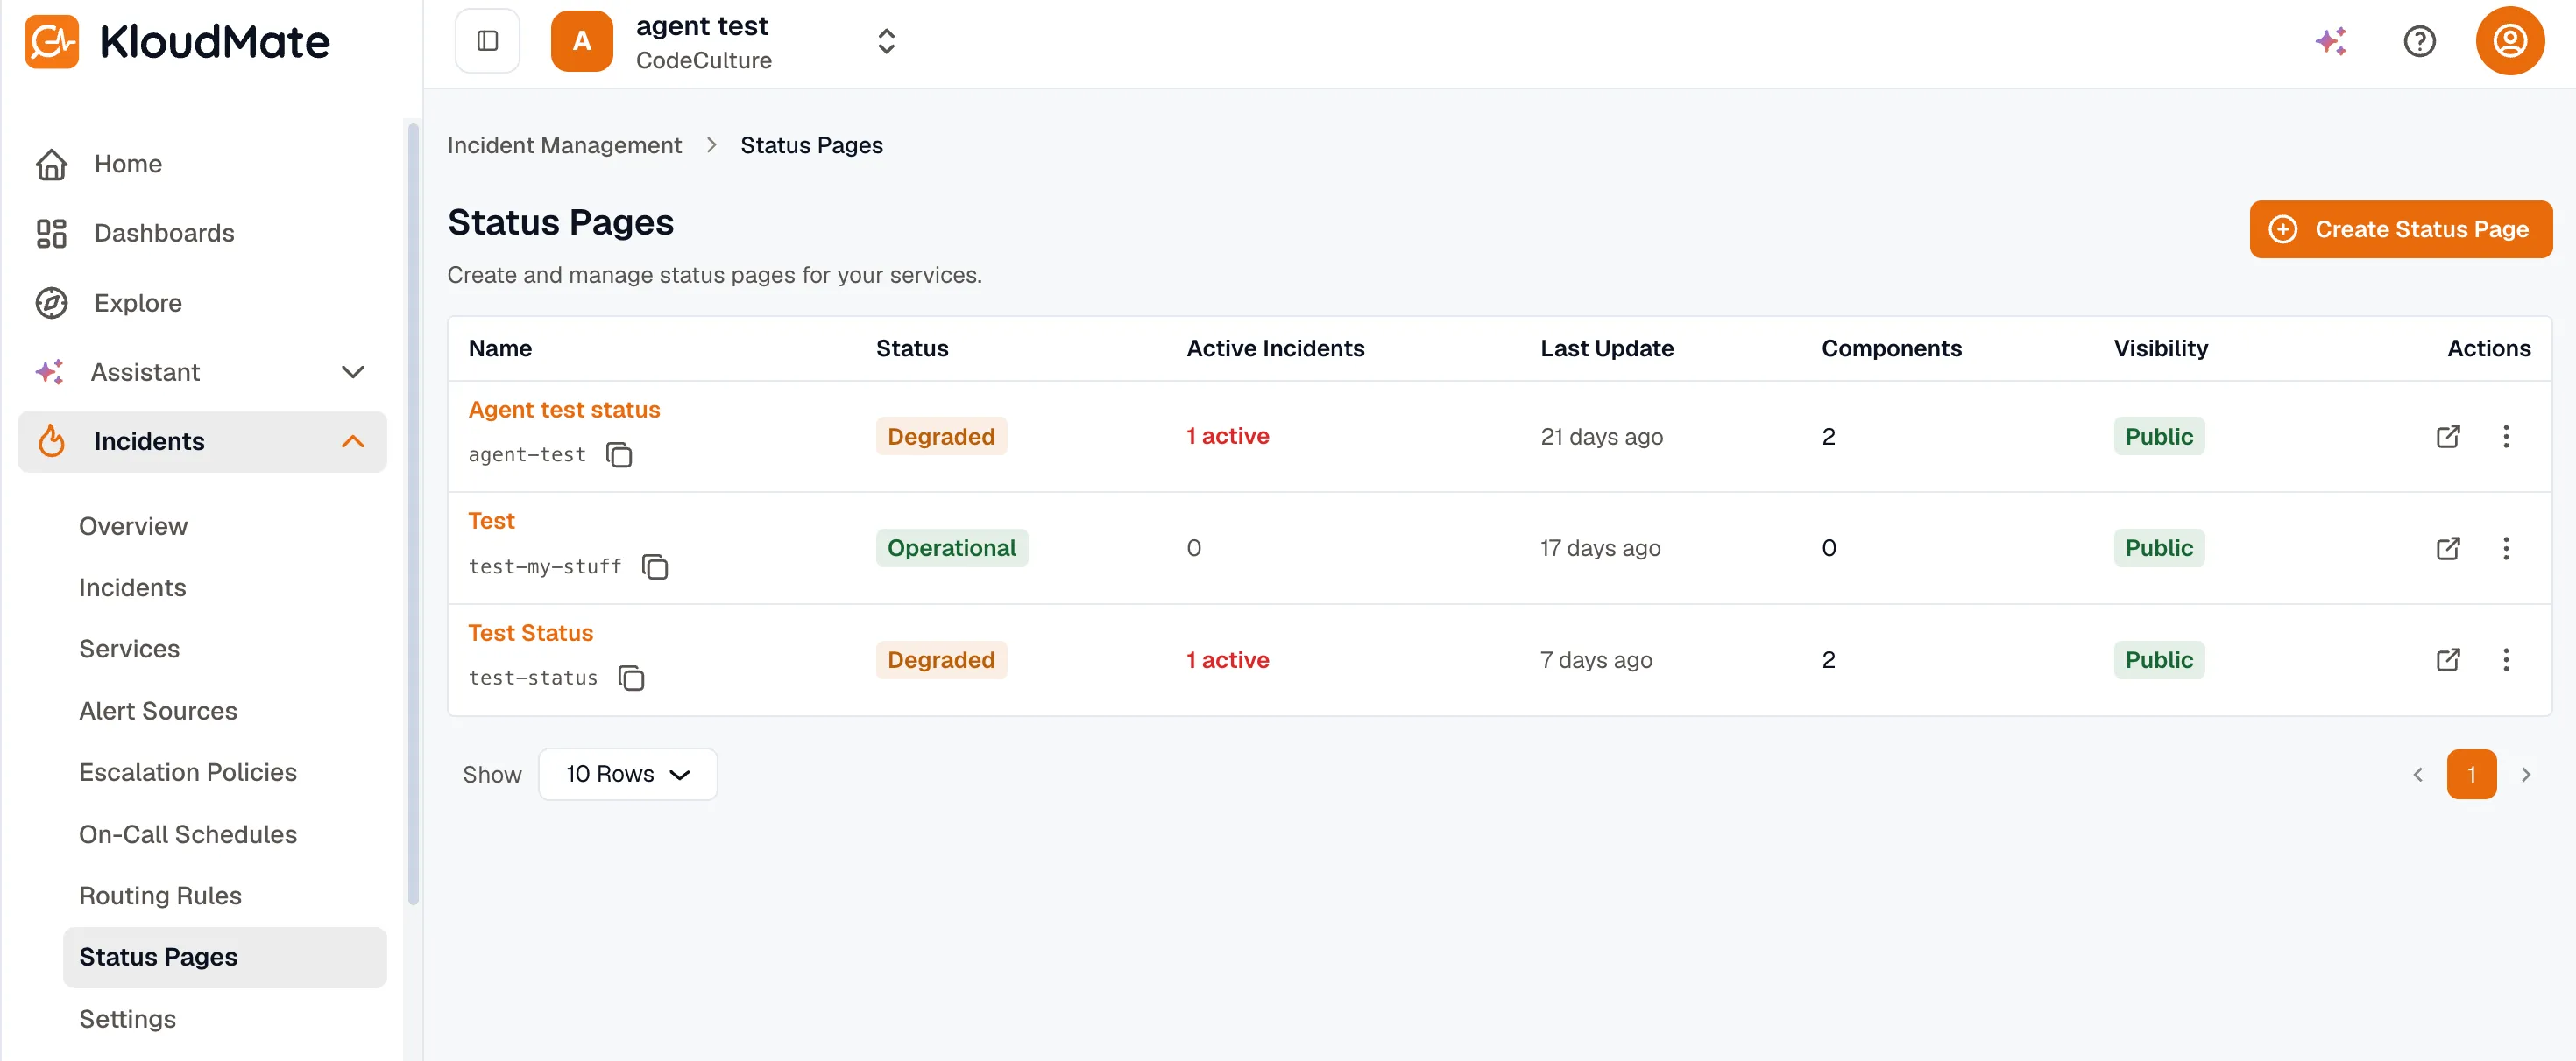Click the Visibility column header

[x=2160, y=348]
